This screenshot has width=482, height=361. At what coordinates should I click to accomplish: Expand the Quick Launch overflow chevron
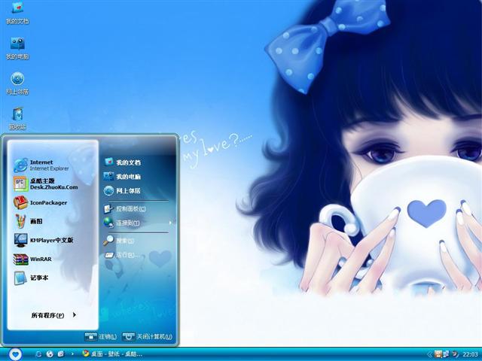pyautogui.click(x=72, y=354)
